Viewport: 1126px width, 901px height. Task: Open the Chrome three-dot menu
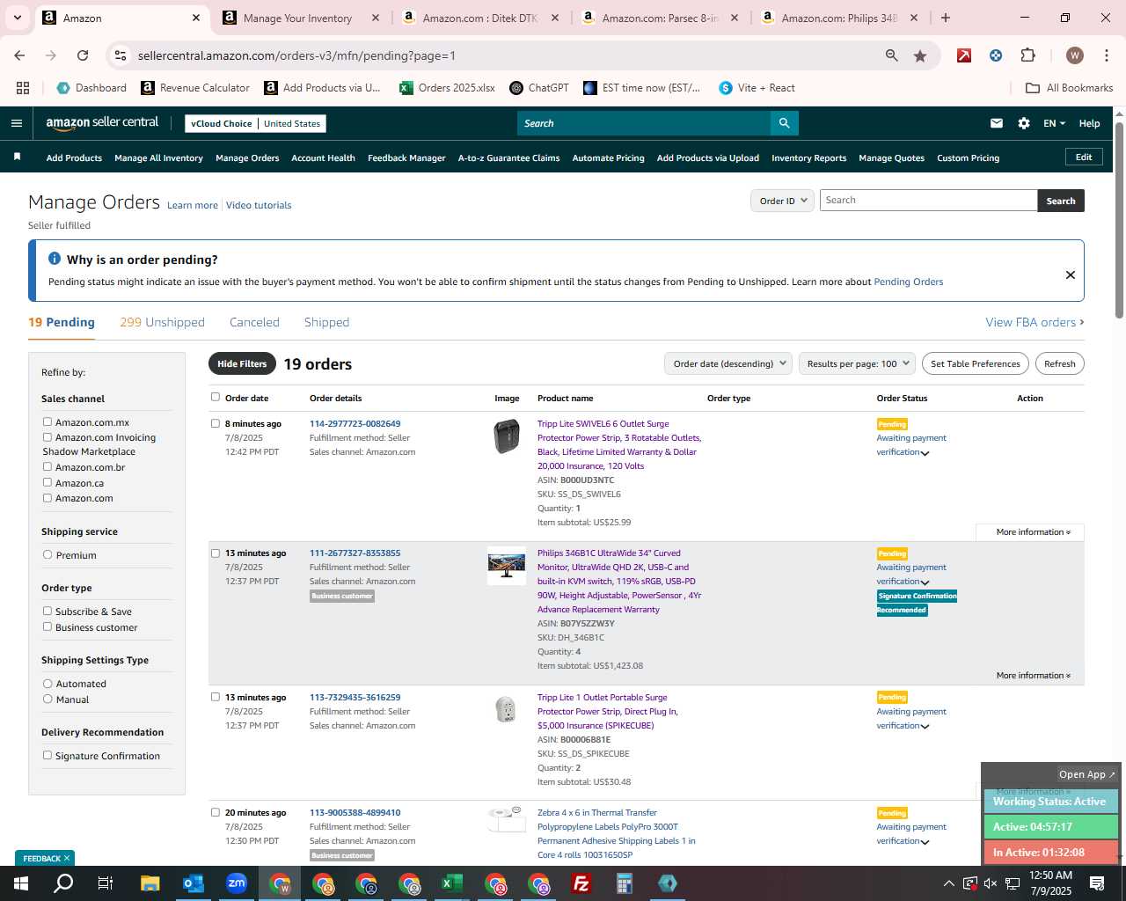point(1106,55)
